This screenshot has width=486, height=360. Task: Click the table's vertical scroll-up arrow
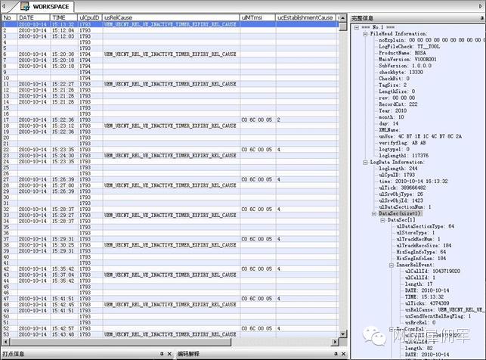pos(343,18)
